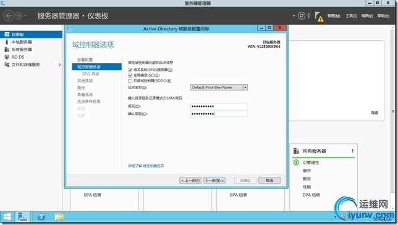Open 可管理性 in 所有服务器 tile

(311, 163)
